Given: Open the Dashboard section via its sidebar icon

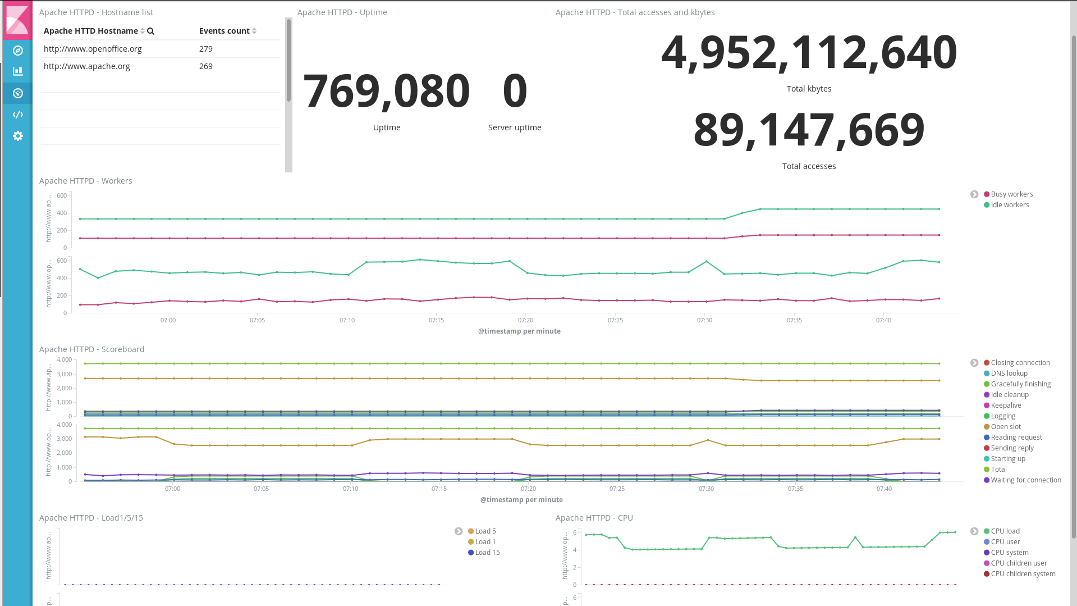Looking at the screenshot, I should pyautogui.click(x=17, y=93).
